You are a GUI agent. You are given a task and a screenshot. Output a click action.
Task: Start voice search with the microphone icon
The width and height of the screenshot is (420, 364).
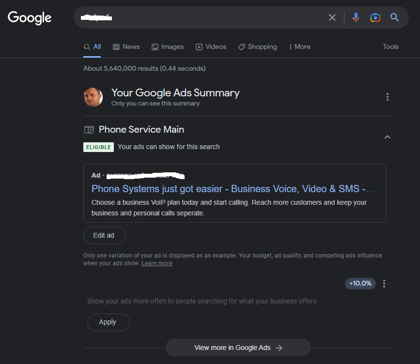point(356,17)
